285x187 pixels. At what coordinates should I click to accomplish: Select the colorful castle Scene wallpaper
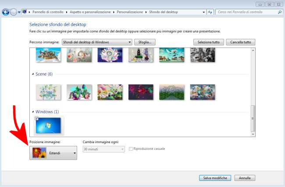(x=79, y=92)
